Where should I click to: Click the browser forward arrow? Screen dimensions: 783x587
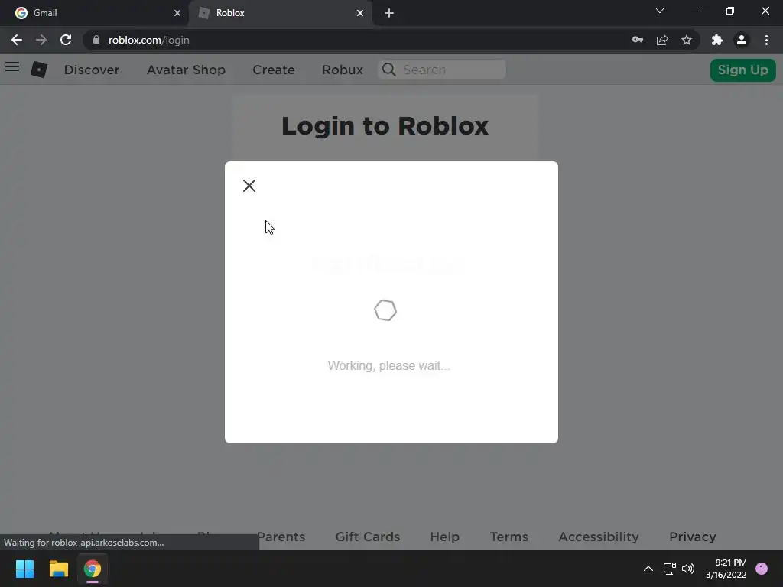point(41,40)
